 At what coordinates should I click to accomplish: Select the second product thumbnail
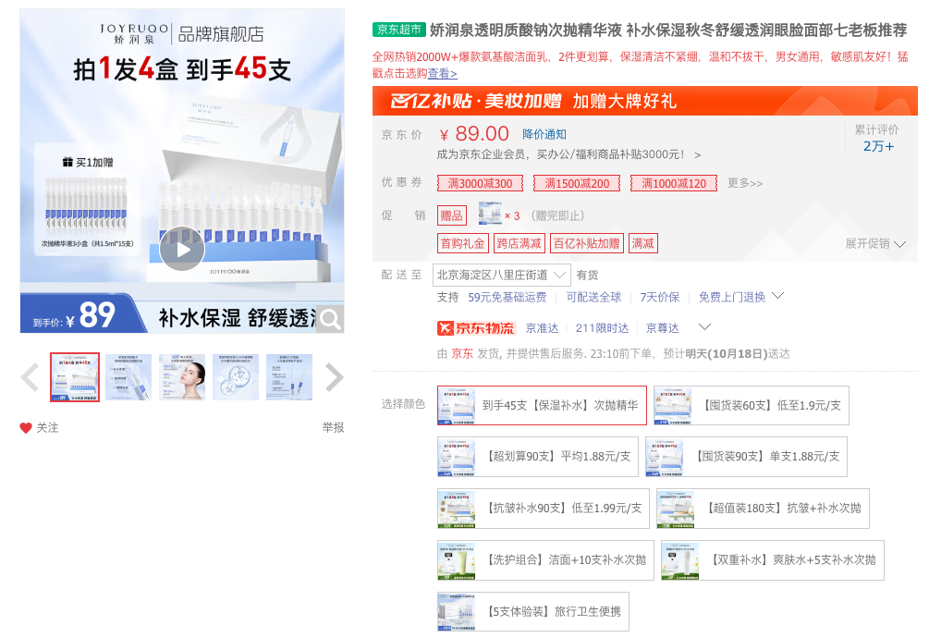point(128,377)
